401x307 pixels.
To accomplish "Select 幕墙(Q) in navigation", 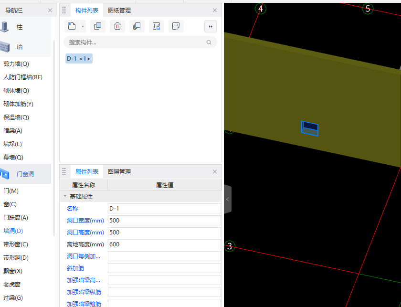I will (13, 158).
